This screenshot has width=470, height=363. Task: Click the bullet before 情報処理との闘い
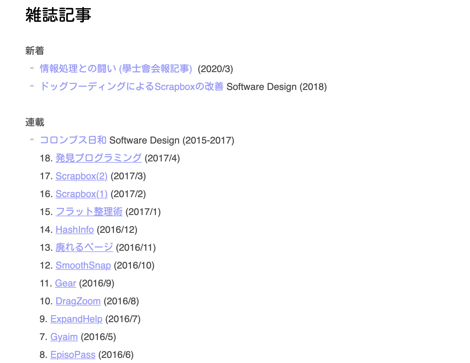[x=32, y=68]
